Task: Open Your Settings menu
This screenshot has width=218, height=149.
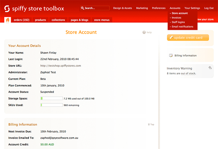Action: coord(192,8)
